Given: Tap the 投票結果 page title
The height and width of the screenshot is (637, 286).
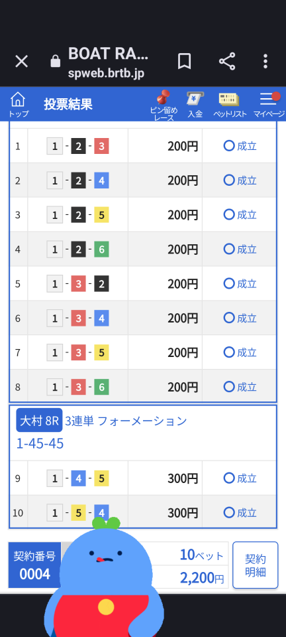Looking at the screenshot, I should pos(68,104).
